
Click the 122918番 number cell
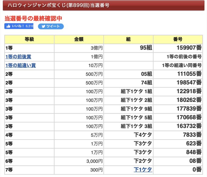point(178,91)
